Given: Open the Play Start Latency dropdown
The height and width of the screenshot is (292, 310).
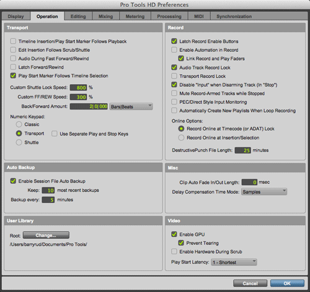Looking at the screenshot, I should click(234, 262).
